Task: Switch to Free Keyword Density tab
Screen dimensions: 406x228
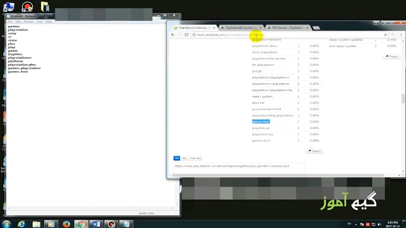Action: pyautogui.click(x=194, y=27)
